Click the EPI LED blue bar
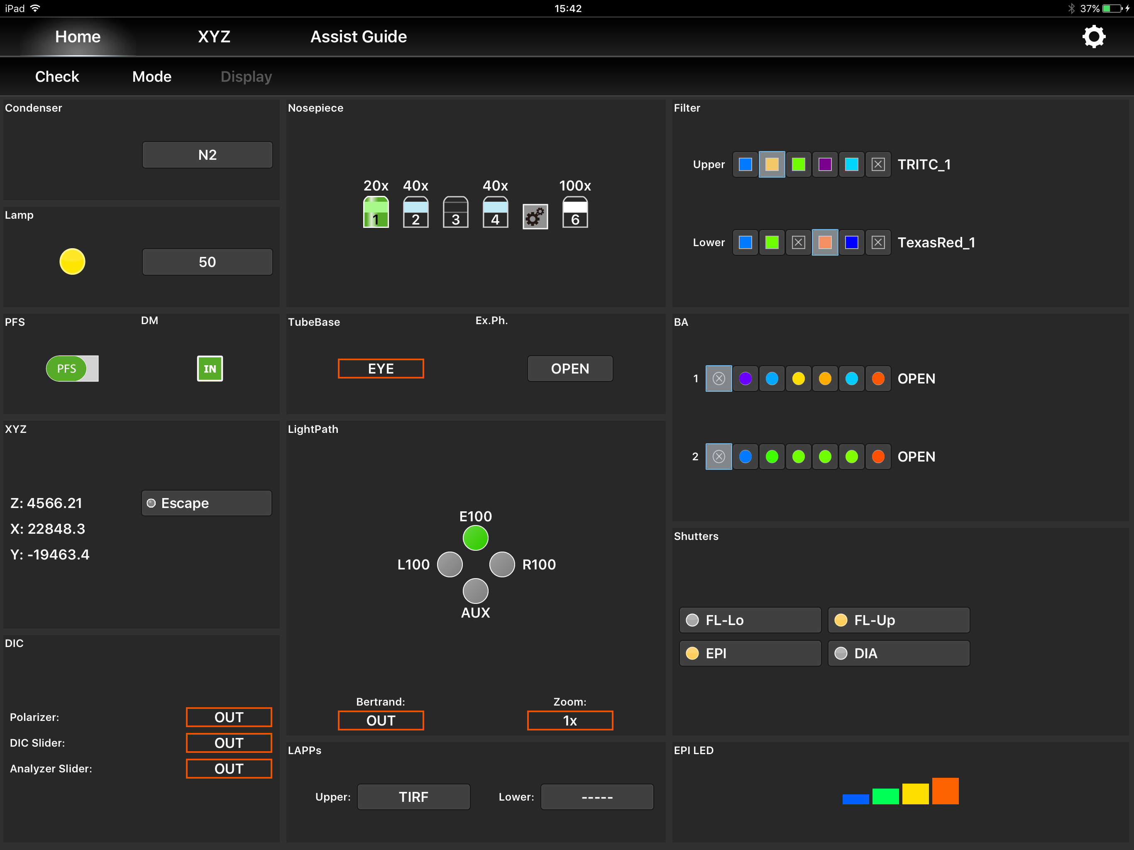 tap(855, 799)
